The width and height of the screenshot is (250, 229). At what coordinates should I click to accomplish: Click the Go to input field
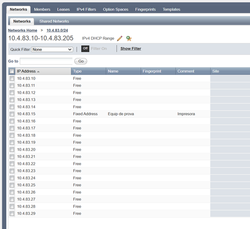tap(46, 61)
